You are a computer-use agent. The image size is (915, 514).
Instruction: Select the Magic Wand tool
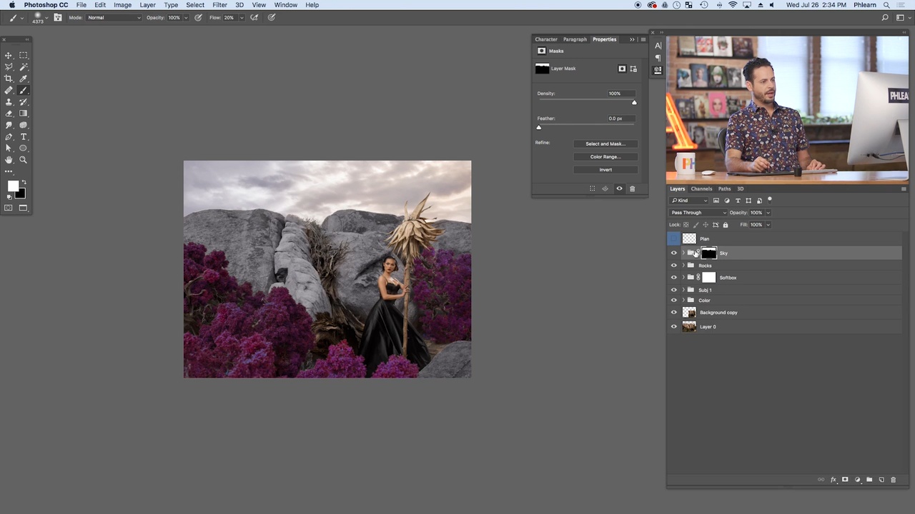coord(23,66)
